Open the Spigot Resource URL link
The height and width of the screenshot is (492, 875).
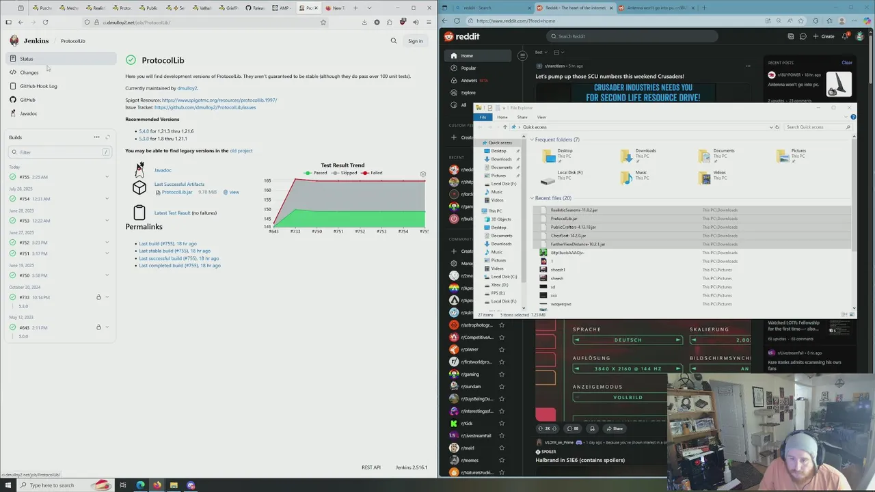219,100
